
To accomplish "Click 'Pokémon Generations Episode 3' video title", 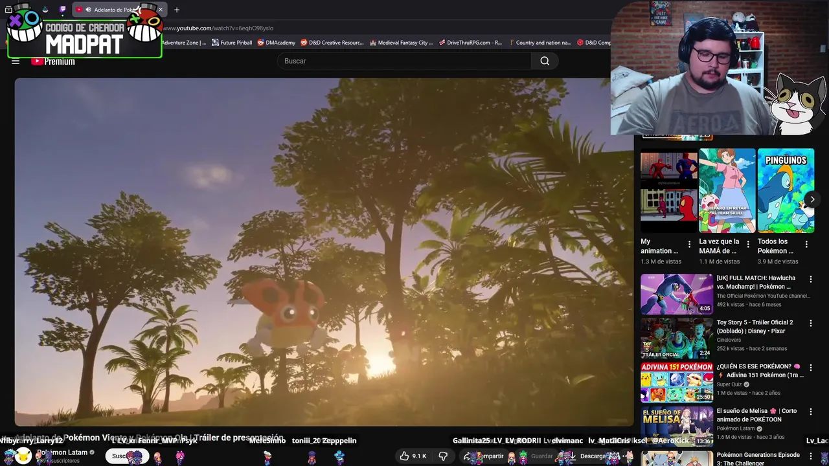I will pos(758,458).
